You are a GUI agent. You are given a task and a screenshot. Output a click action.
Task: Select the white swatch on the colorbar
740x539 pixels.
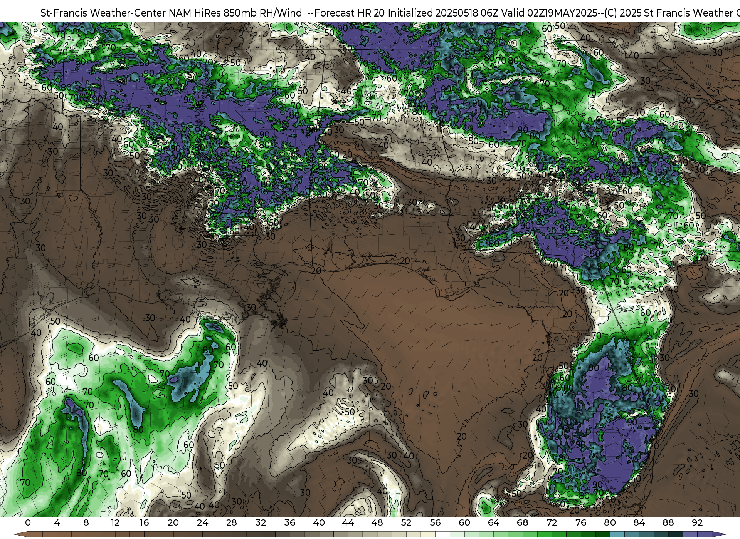pyautogui.click(x=442, y=535)
